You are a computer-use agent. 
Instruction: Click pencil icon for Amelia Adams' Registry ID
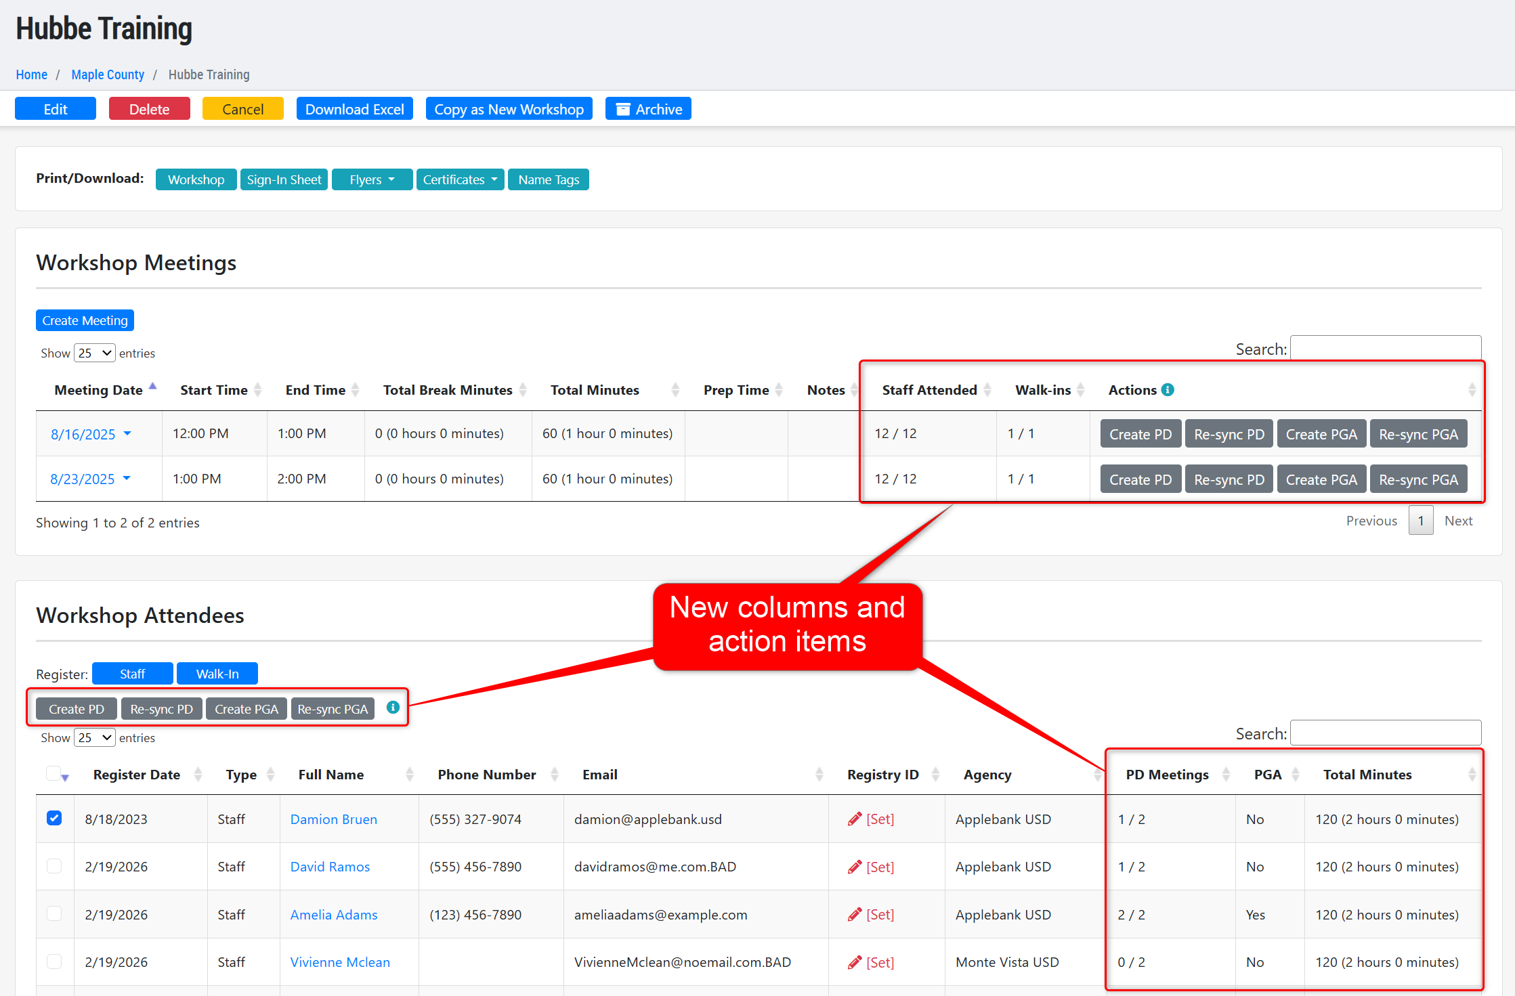point(855,915)
